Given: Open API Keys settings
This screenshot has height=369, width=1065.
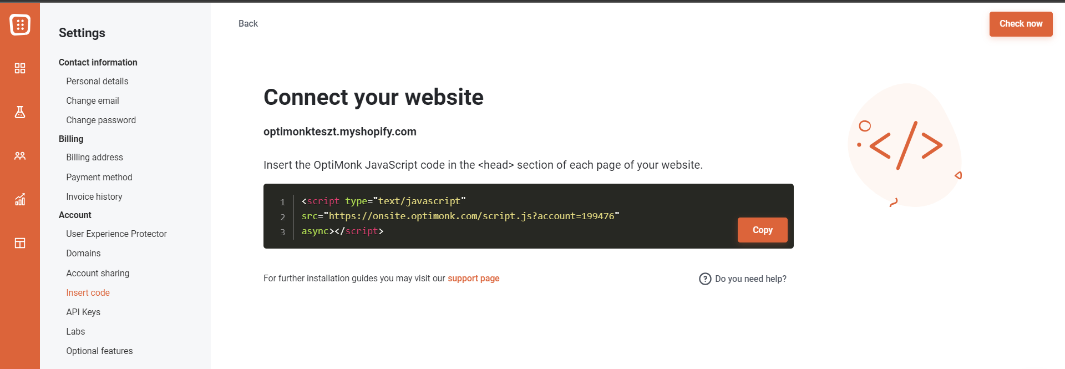Looking at the screenshot, I should 83,312.
